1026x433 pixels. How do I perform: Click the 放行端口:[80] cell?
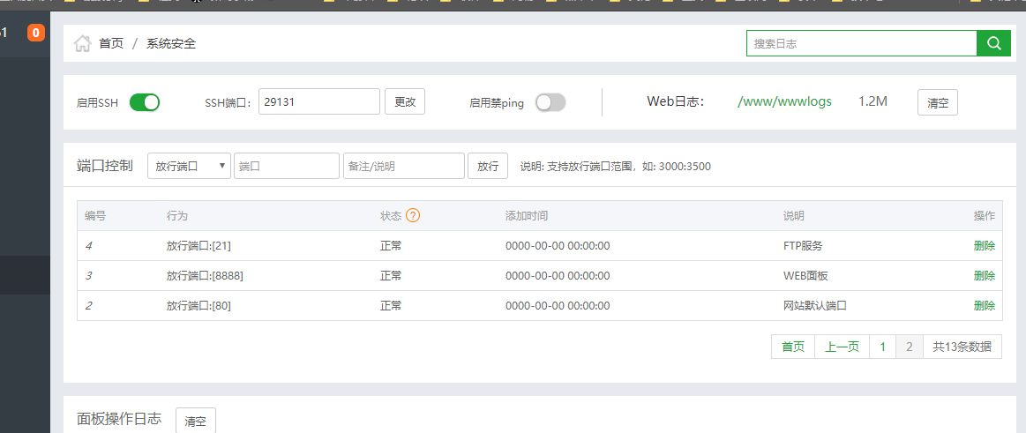tap(198, 305)
